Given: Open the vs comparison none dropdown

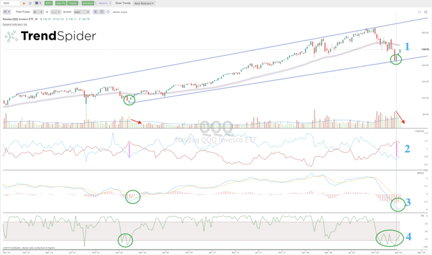Looking at the screenshot, I should (x=55, y=12).
